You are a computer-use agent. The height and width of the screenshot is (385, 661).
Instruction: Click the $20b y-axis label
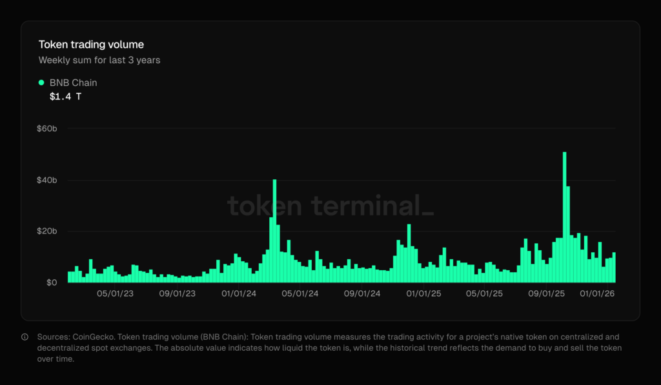coord(47,231)
